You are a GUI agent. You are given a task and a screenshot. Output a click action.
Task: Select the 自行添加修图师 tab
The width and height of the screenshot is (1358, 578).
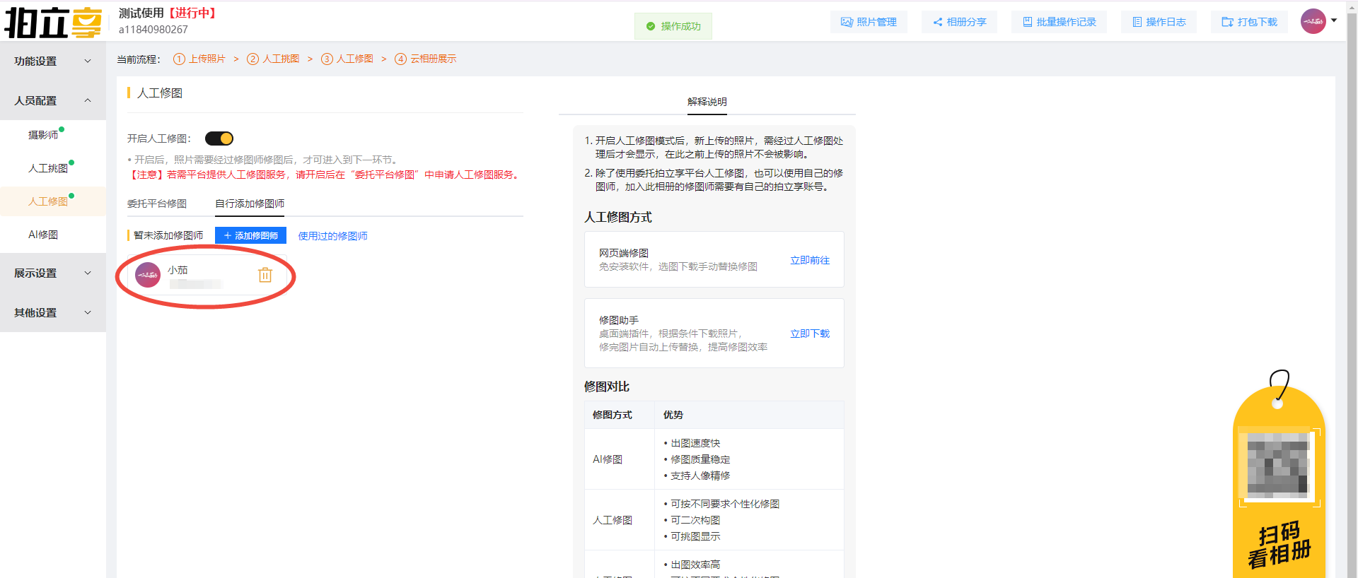tap(250, 204)
